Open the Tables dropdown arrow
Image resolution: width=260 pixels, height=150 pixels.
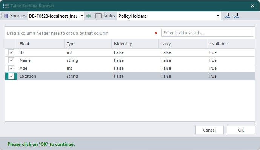(218, 16)
